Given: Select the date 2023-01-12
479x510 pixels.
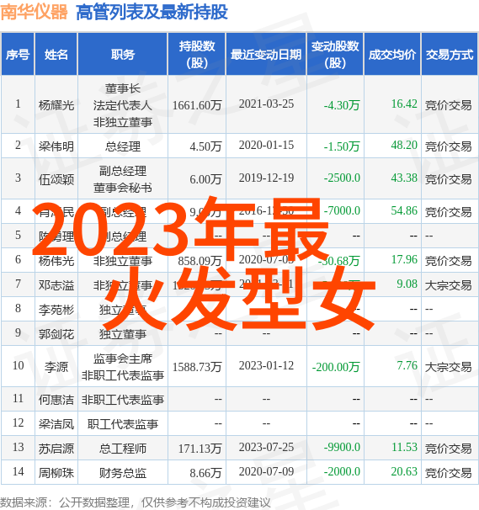Looking at the screenshot, I should [266, 366].
